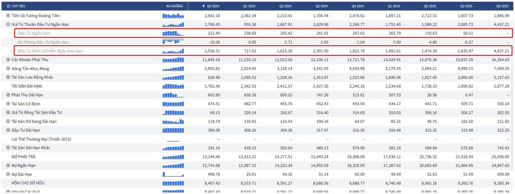Screen dimensions: 515x194
Task: Click the plus icon beside Phải Thu Dài Hạn
Action: pos(8,95)
